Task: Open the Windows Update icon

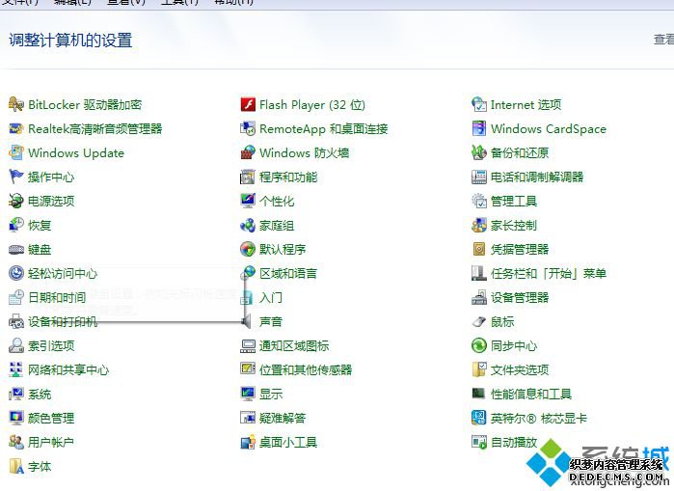Action: pos(15,152)
